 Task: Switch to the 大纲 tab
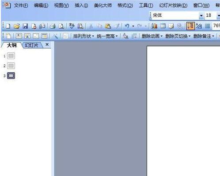(x=11, y=45)
